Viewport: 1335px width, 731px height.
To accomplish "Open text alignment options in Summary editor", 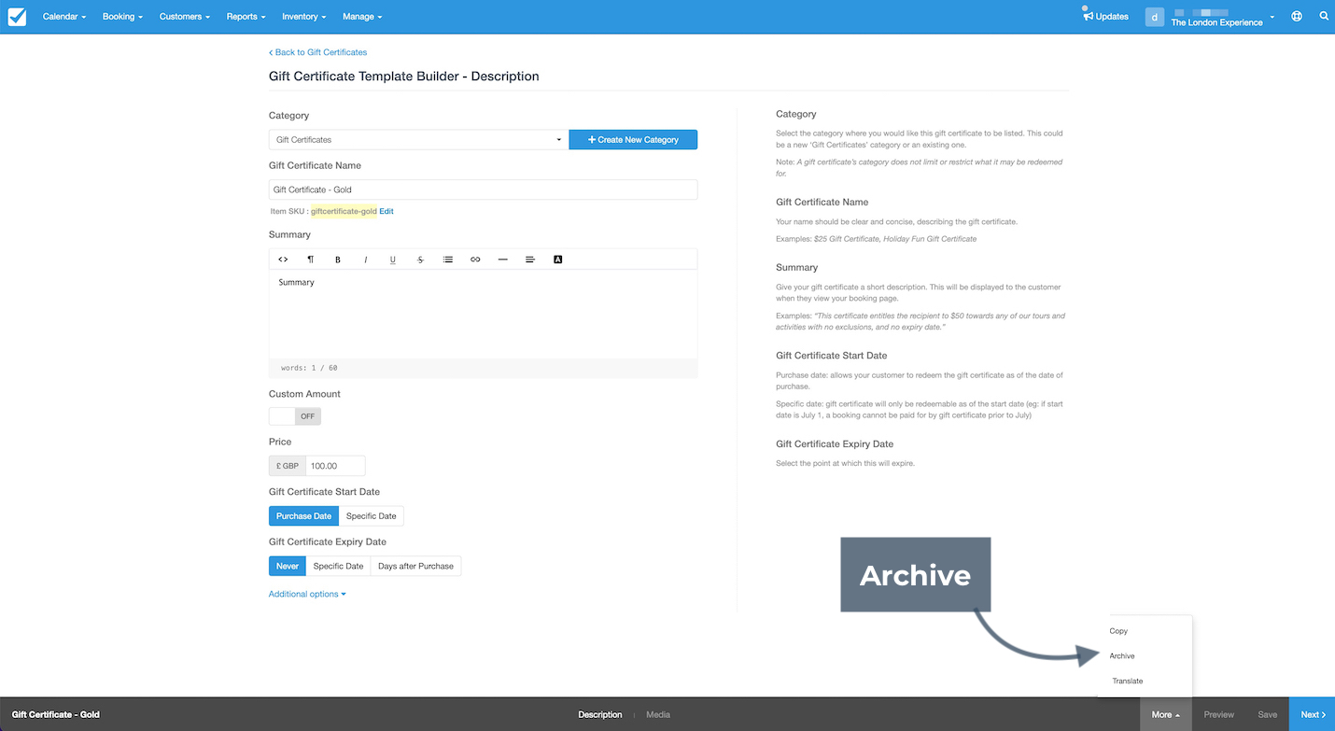I will [x=530, y=260].
